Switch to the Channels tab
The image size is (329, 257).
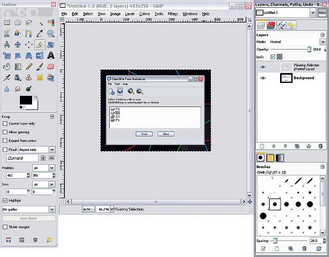point(271,25)
